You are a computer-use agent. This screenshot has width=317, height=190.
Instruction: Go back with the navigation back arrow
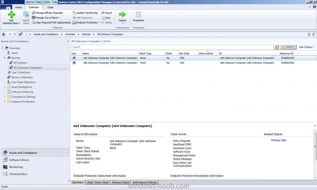pyautogui.click(x=4, y=34)
